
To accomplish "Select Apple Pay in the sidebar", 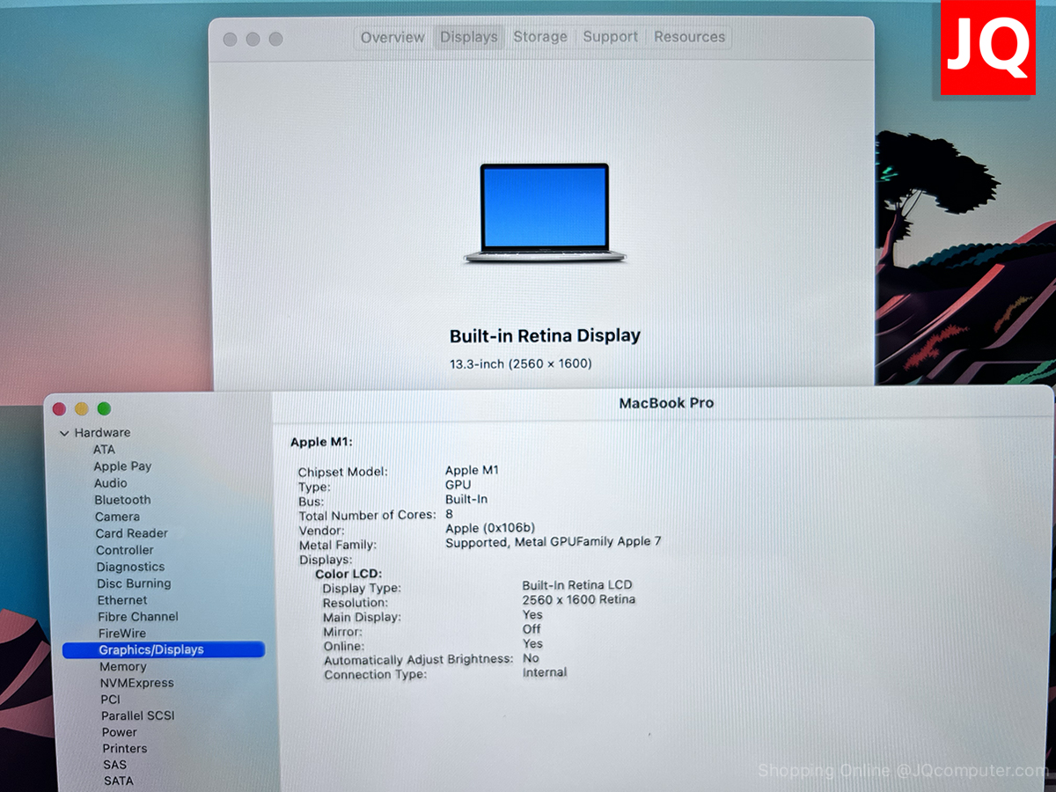I will pos(122,466).
